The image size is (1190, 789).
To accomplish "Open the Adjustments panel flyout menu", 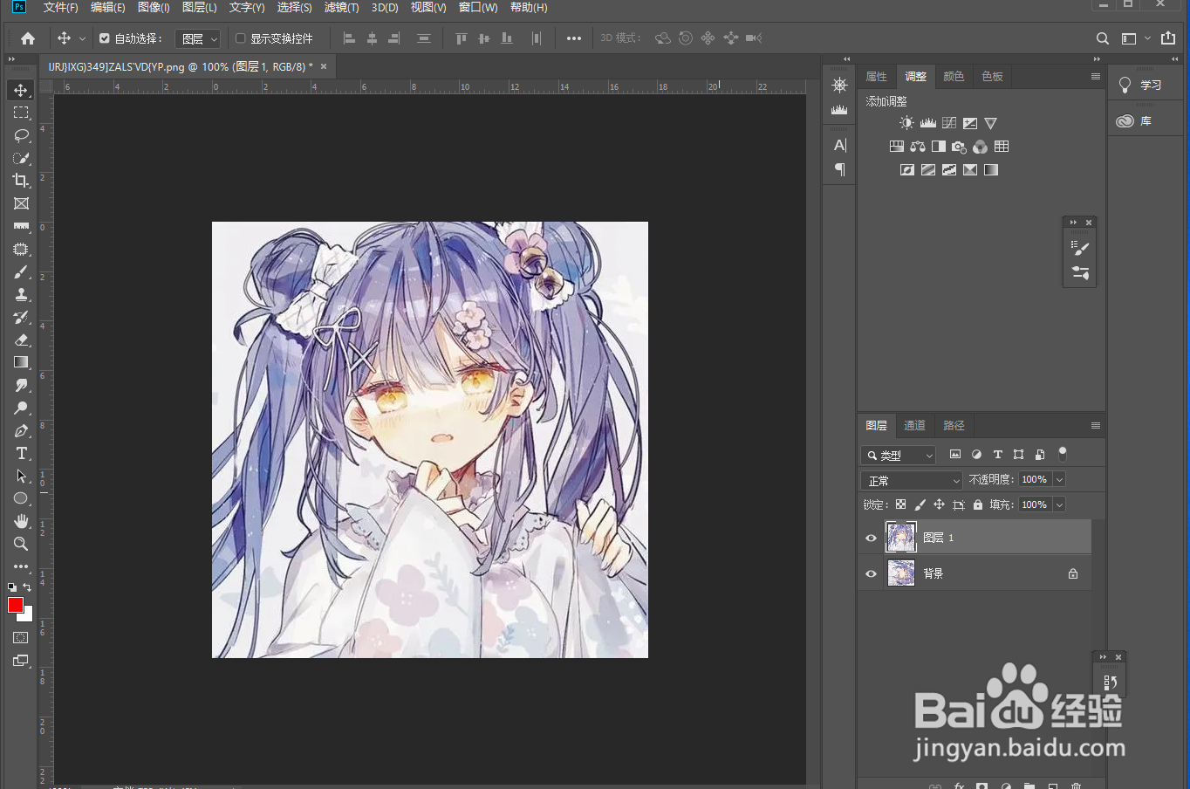I will (x=1095, y=77).
